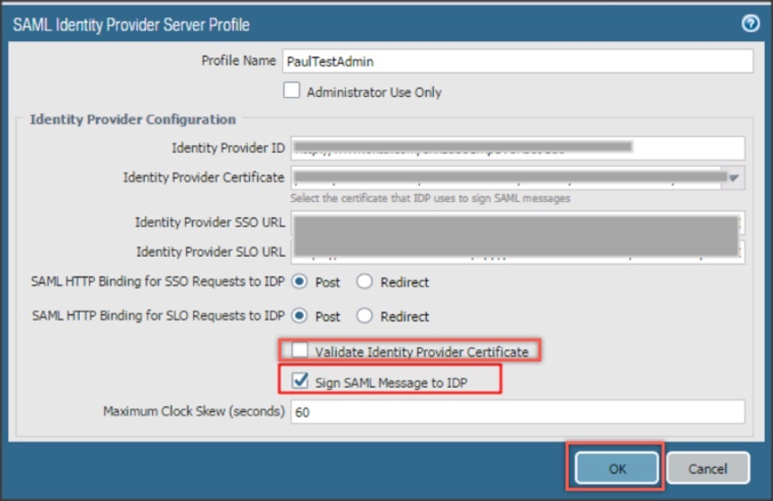This screenshot has width=773, height=501.
Task: Expand the Identity Provider Certificate dropdown arrow
Action: pyautogui.click(x=734, y=178)
